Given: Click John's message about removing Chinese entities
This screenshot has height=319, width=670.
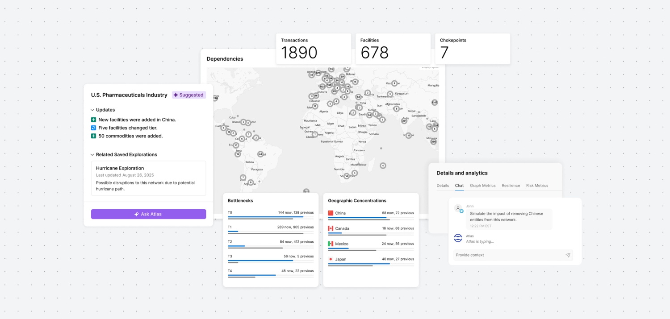Looking at the screenshot, I should point(509,220).
